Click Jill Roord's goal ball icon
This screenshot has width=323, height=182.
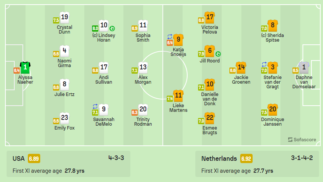(x=218, y=54)
